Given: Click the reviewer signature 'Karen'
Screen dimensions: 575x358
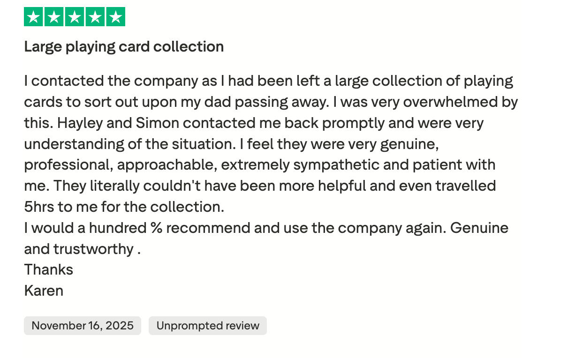Looking at the screenshot, I should [x=44, y=291].
